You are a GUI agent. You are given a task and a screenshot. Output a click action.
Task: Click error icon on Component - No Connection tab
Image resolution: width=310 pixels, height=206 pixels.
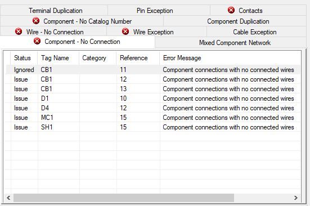(x=37, y=41)
